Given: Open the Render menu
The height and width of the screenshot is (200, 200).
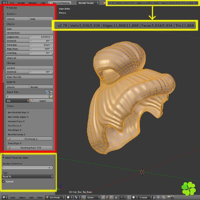Looking at the screenshot, I should coord(21,3).
